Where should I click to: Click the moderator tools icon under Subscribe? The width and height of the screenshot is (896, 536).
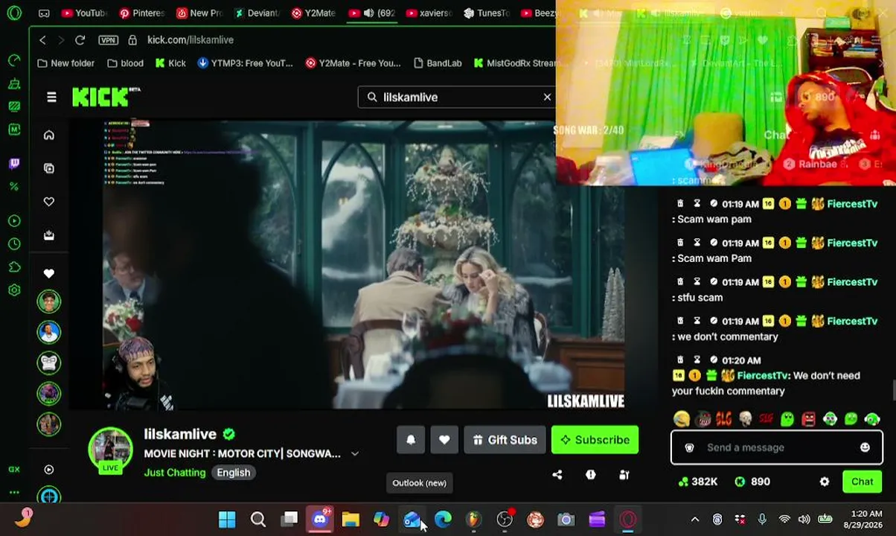point(624,475)
